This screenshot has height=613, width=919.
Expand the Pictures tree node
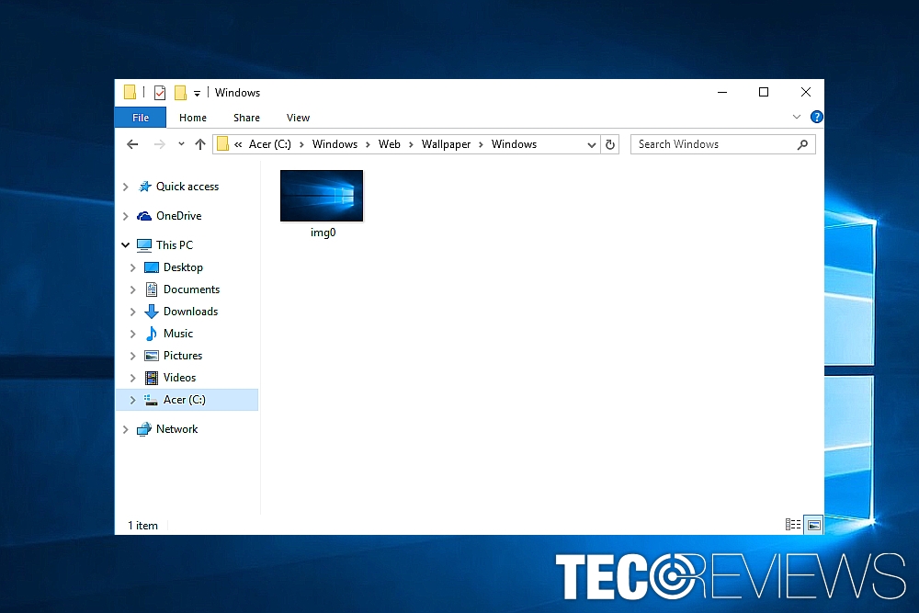pos(132,357)
